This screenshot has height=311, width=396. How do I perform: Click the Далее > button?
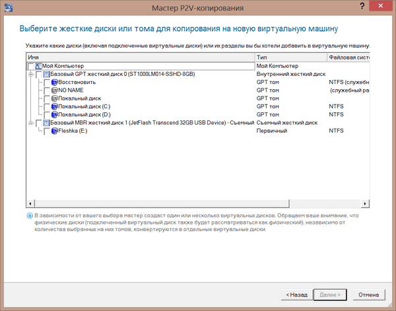pyautogui.click(x=330, y=295)
